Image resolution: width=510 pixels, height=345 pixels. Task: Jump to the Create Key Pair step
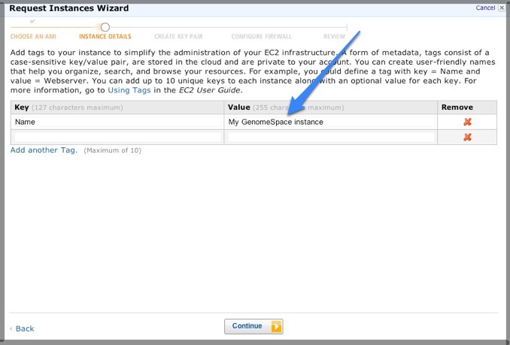(179, 36)
